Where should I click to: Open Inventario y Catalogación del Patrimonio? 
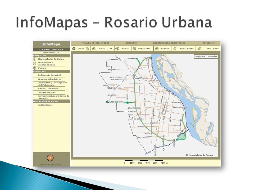(53, 84)
